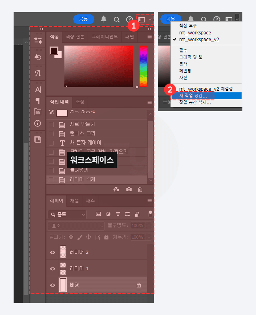Hide the 배경 layer with eye icon

(x=53, y=285)
